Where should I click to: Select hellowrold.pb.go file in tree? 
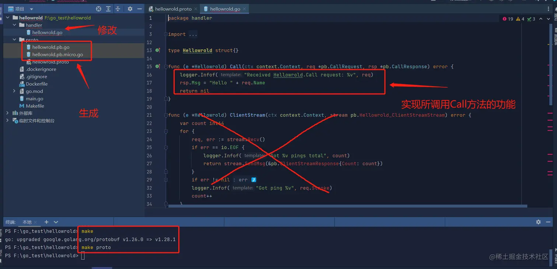coord(51,47)
